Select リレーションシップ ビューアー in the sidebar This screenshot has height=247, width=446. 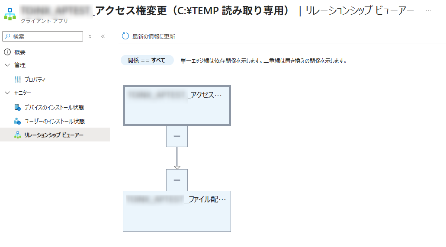[x=54, y=135]
